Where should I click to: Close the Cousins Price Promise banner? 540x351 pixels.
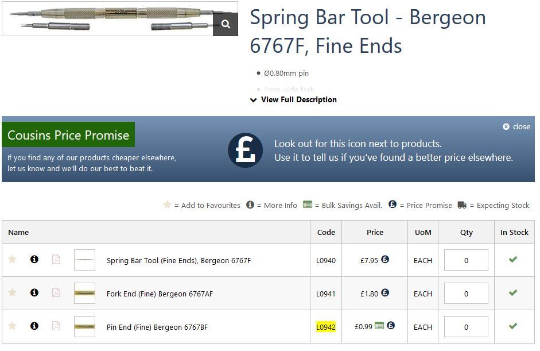[516, 126]
